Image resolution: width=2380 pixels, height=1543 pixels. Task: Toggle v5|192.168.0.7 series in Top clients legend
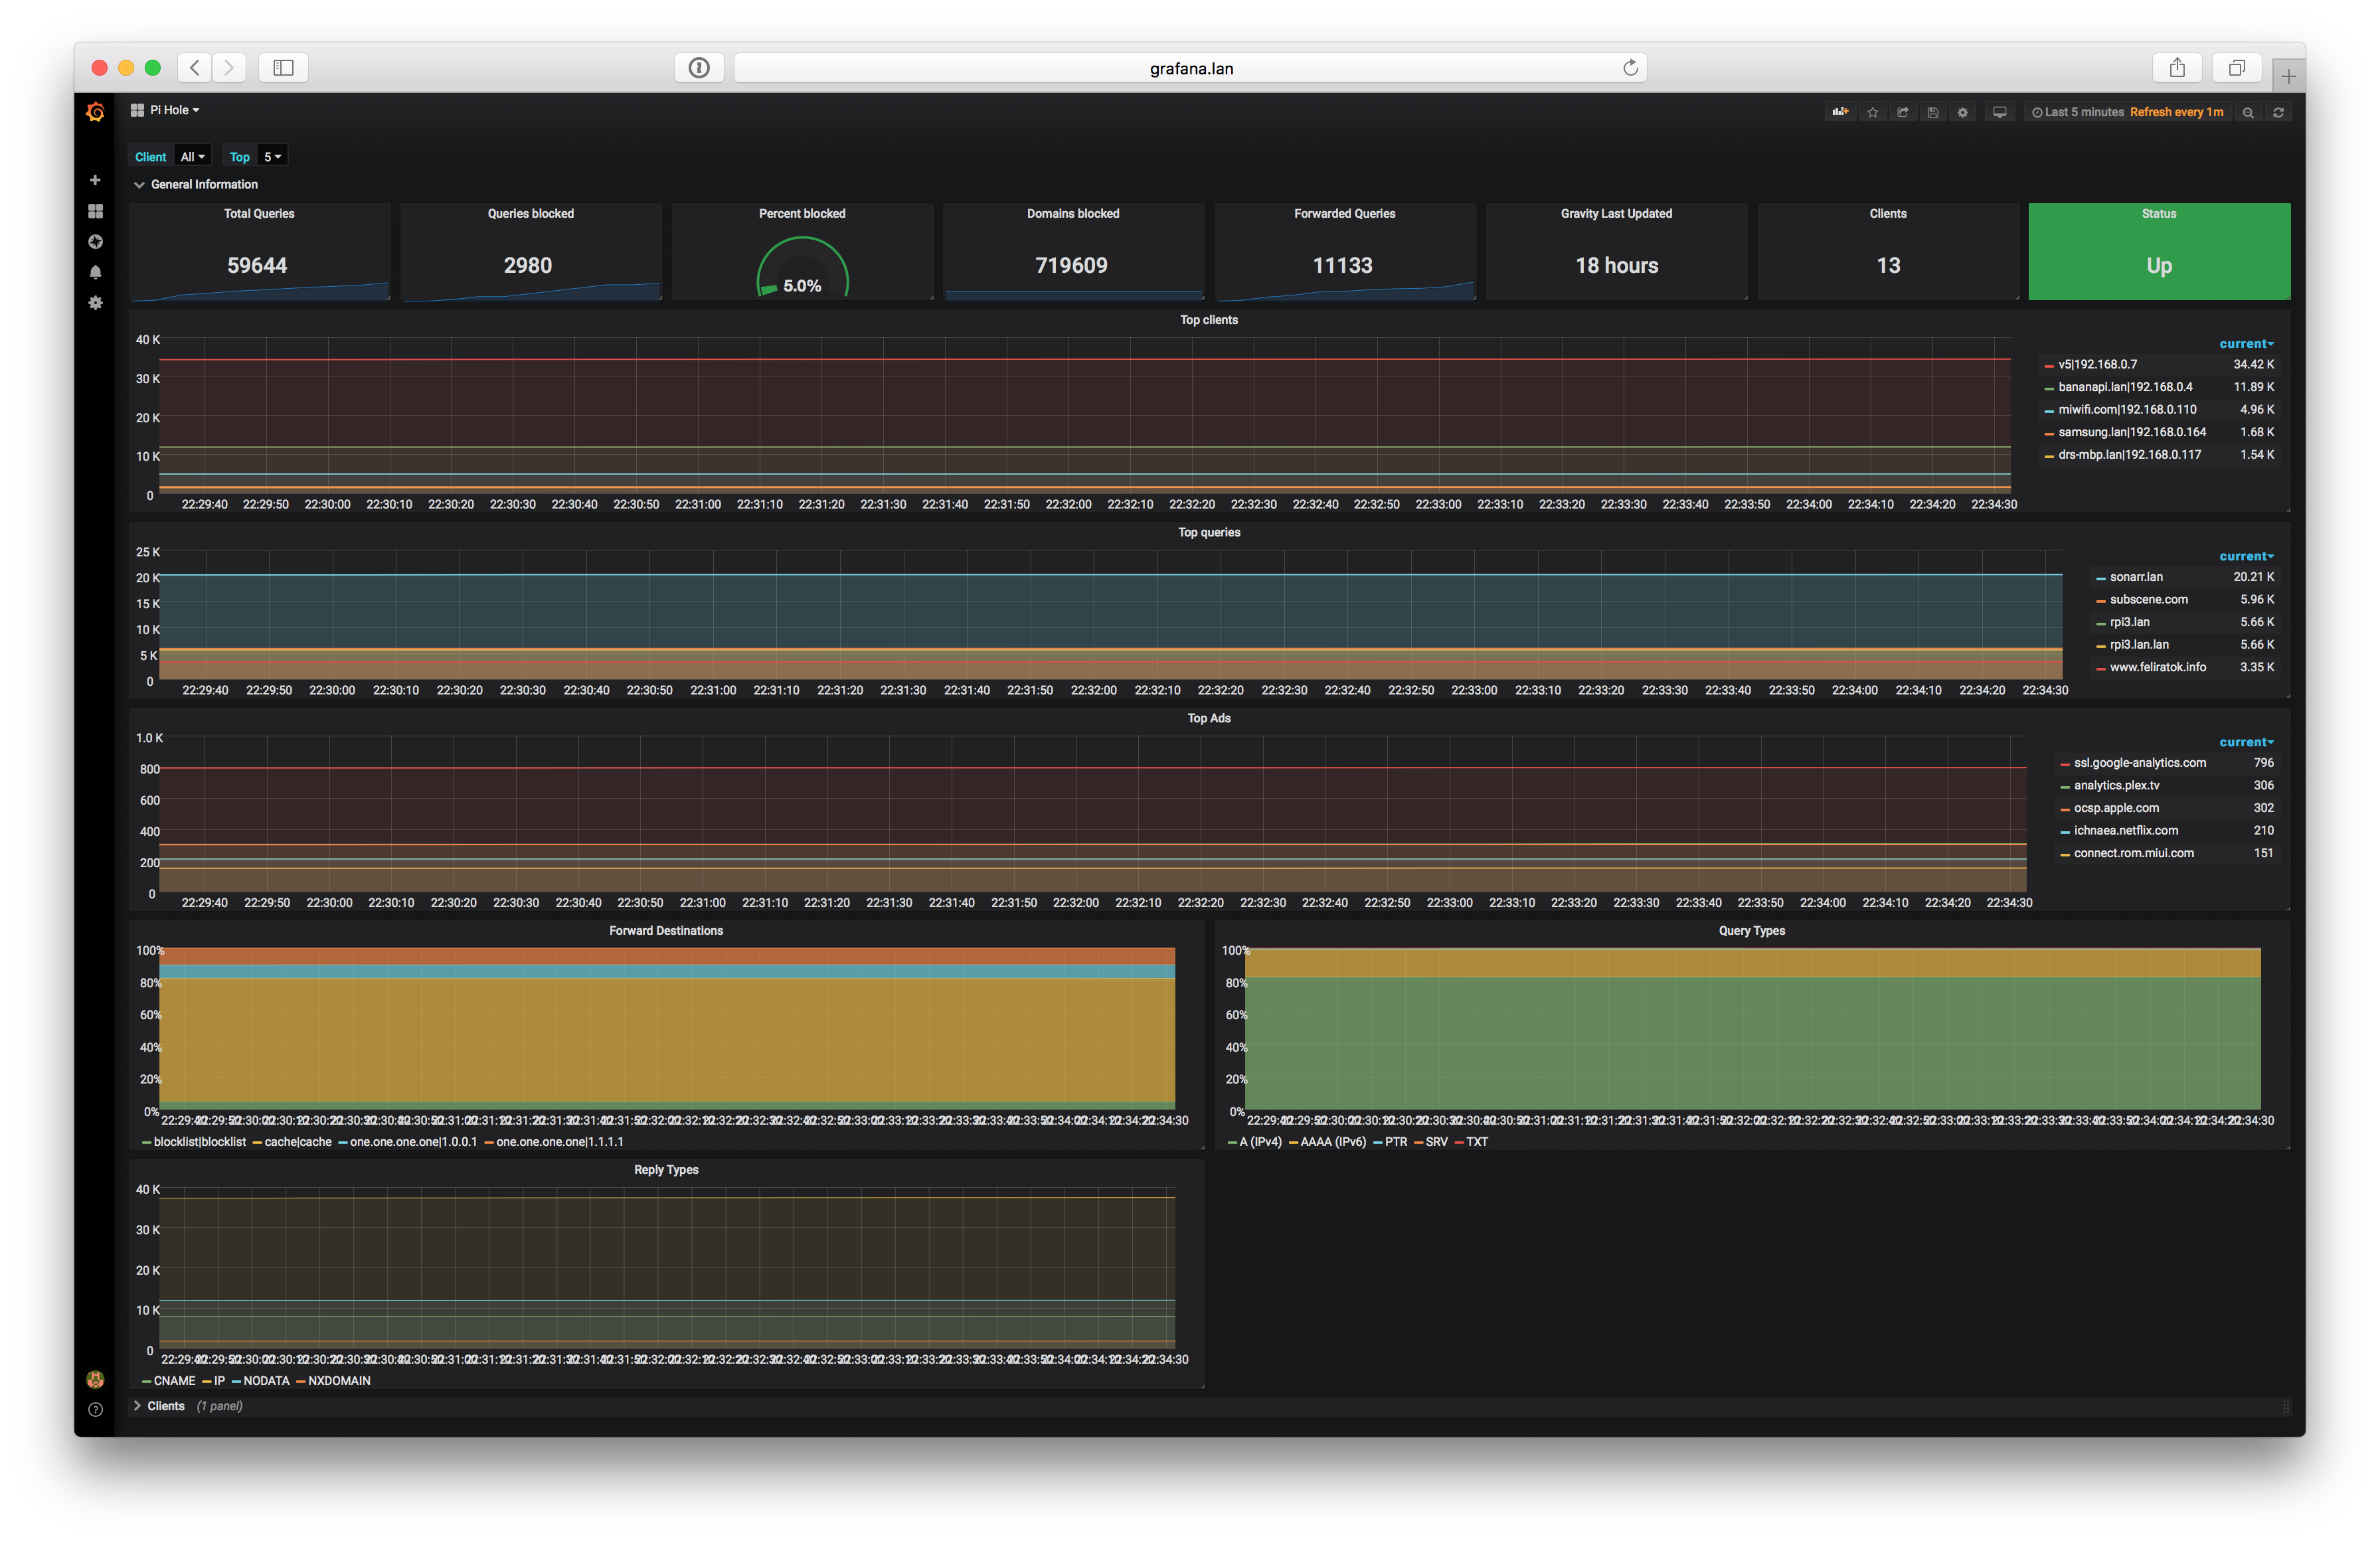coord(2097,364)
